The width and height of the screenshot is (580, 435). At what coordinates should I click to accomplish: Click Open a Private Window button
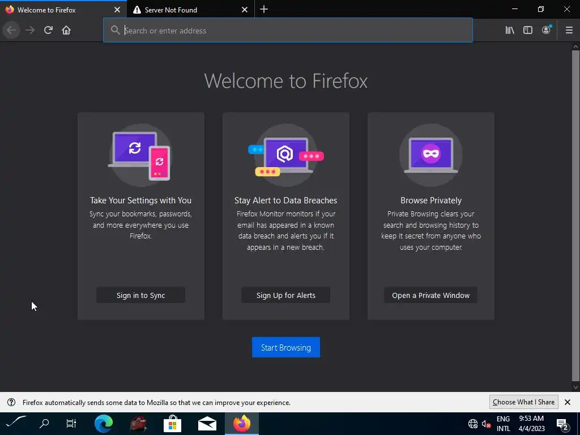(430, 295)
